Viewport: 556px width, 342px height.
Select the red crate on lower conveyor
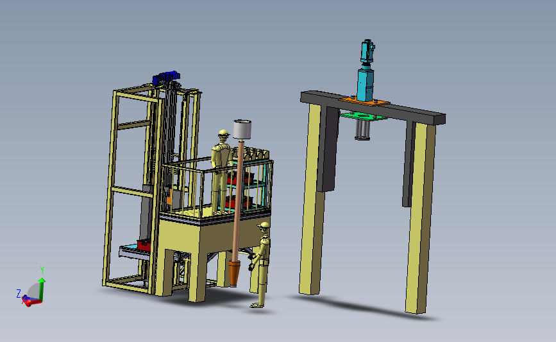point(143,245)
